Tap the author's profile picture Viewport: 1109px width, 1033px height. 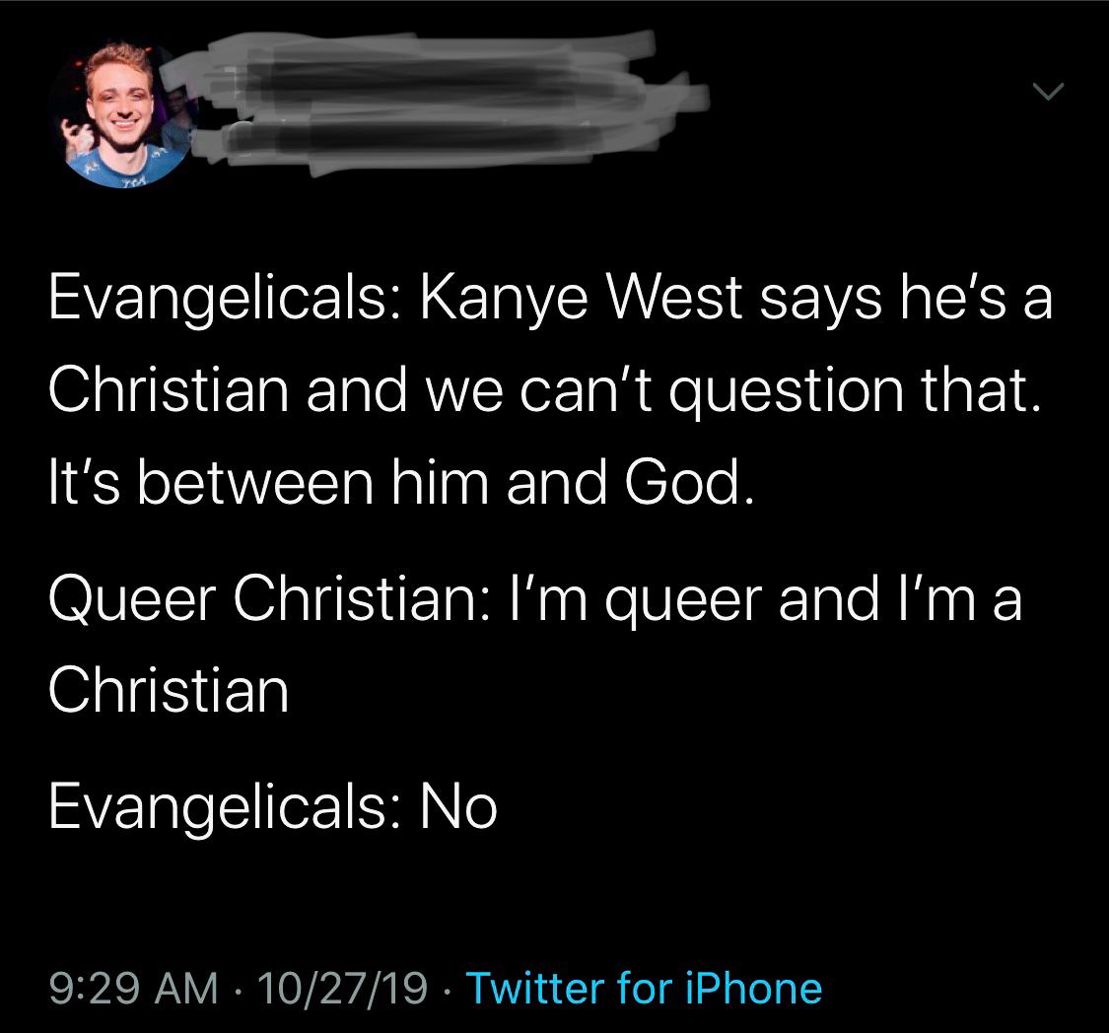pyautogui.click(x=121, y=114)
